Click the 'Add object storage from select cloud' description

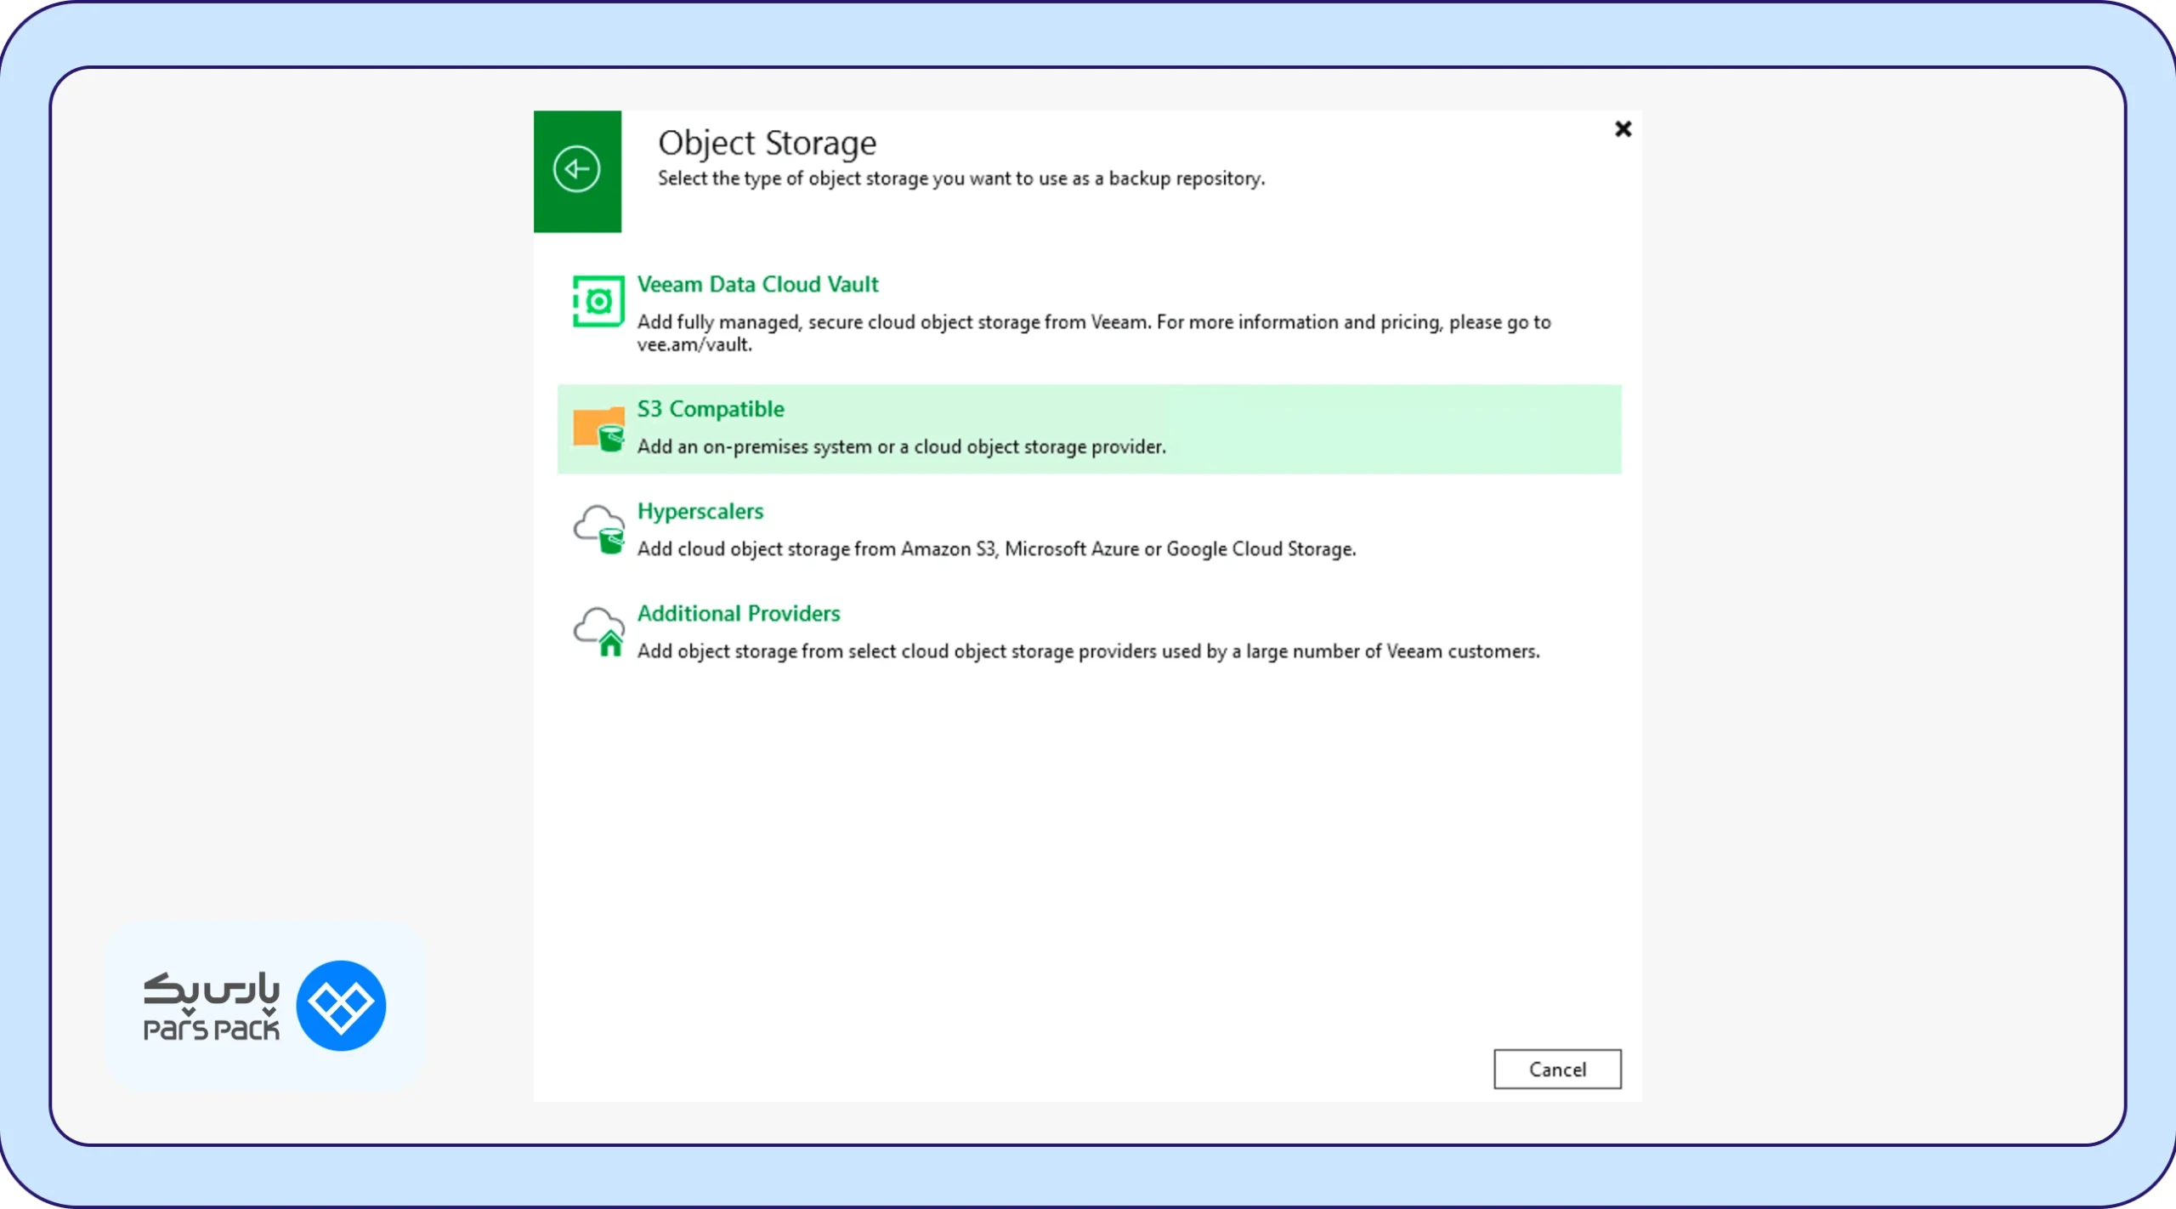click(1088, 651)
